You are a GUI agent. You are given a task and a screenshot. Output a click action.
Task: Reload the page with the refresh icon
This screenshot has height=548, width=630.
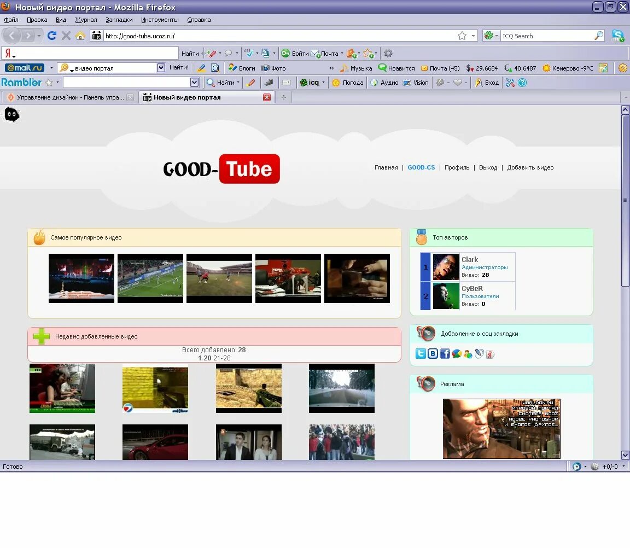point(51,36)
